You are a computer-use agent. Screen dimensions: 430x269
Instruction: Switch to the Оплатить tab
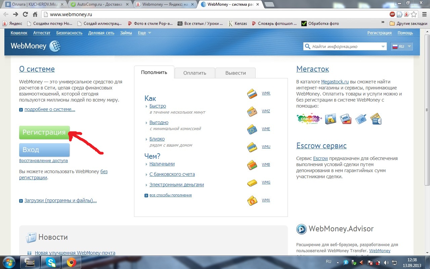pyautogui.click(x=195, y=73)
